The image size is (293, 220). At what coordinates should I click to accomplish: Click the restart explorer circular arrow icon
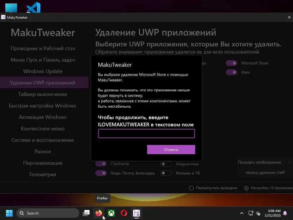click(x=191, y=188)
